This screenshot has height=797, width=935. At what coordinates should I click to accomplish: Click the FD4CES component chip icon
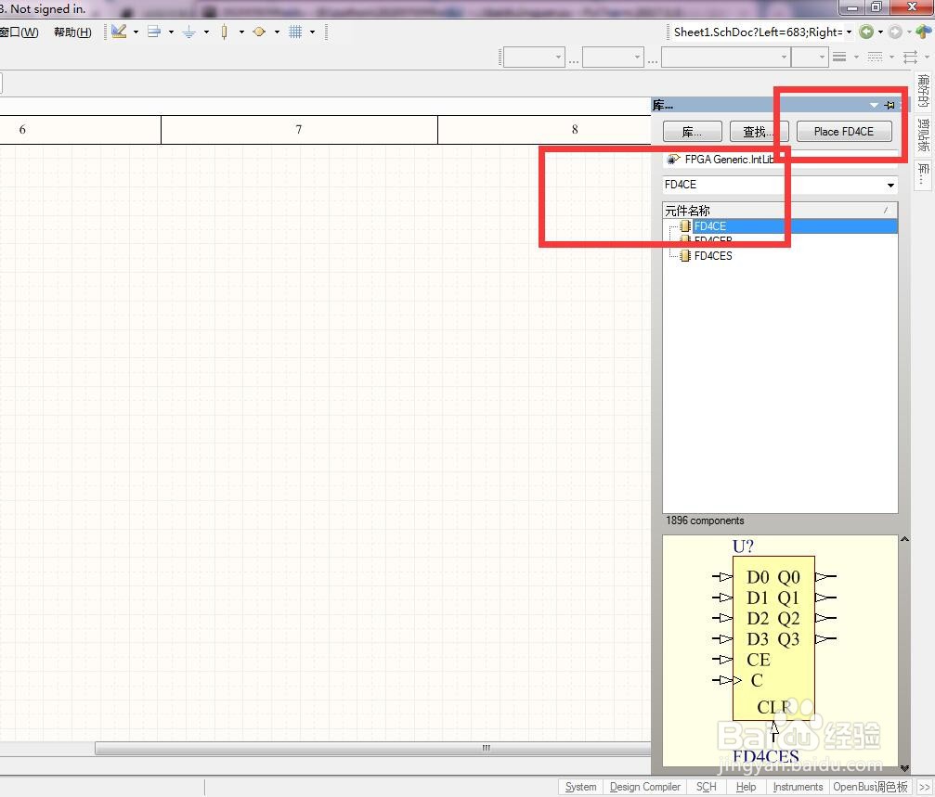click(x=685, y=255)
